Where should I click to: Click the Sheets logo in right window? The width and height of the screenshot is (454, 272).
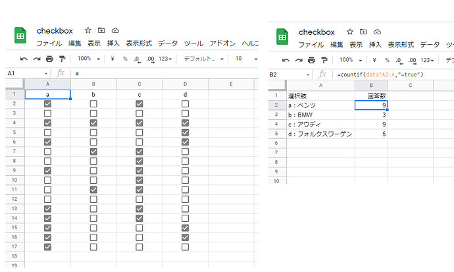(x=282, y=37)
